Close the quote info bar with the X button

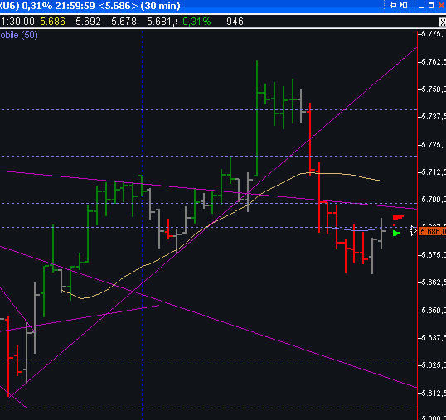443,22
